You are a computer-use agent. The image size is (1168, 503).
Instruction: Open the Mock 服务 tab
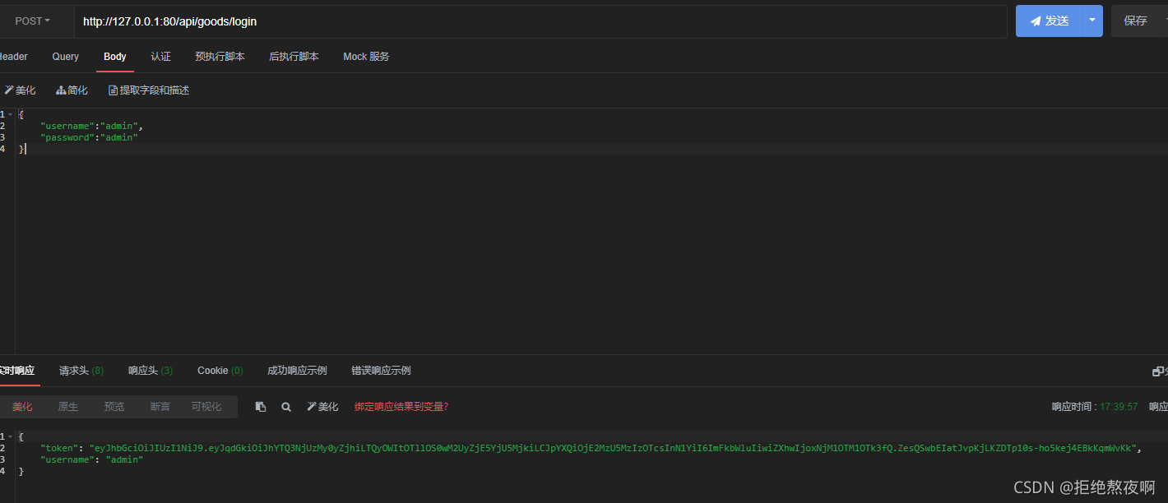pos(366,57)
